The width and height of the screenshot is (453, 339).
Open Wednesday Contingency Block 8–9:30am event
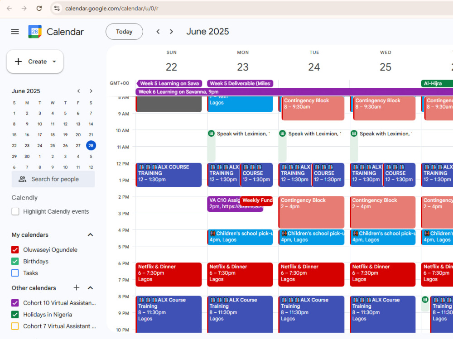pos(384,108)
